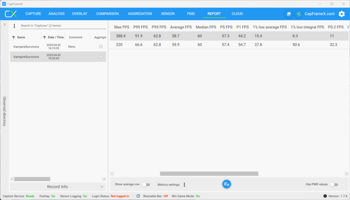
Task: Click the 32.3 P0.2 FPS cell
Action: [334, 44]
